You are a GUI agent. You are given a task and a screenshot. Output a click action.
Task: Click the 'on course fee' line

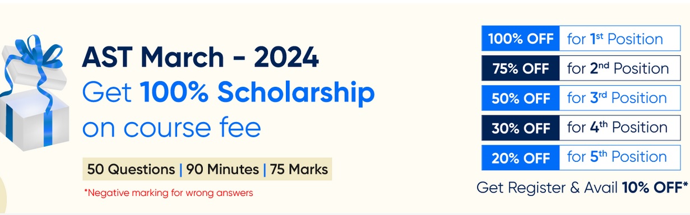tap(172, 127)
